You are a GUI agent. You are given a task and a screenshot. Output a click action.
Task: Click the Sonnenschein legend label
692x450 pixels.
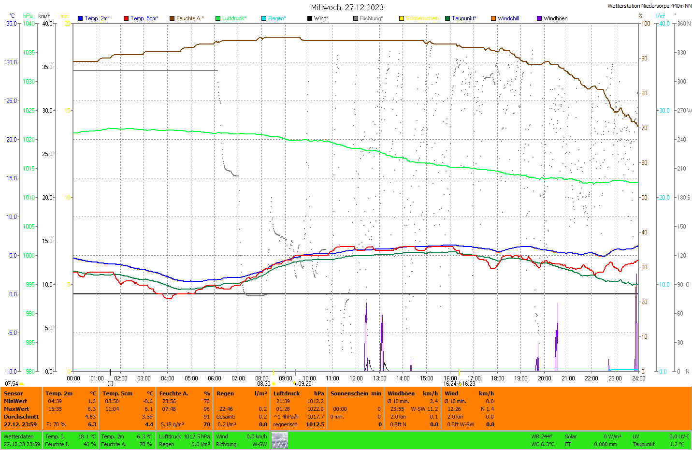point(422,18)
